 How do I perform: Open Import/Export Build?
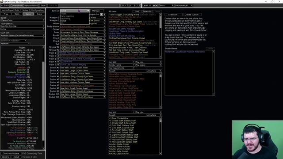point(11,10)
